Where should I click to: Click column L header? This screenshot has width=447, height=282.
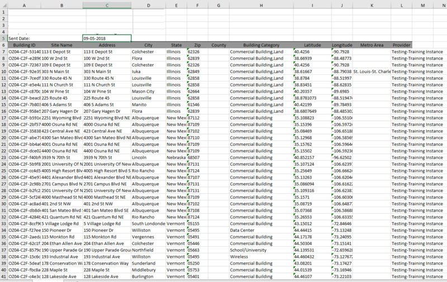[401, 5]
